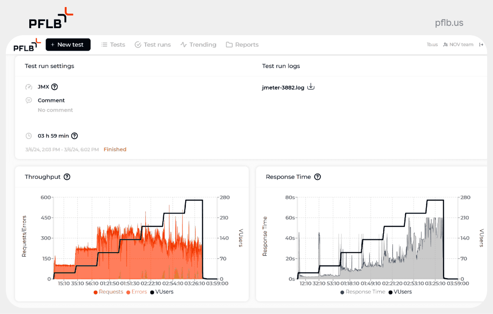Click the No comment text
493x314 pixels.
point(55,110)
